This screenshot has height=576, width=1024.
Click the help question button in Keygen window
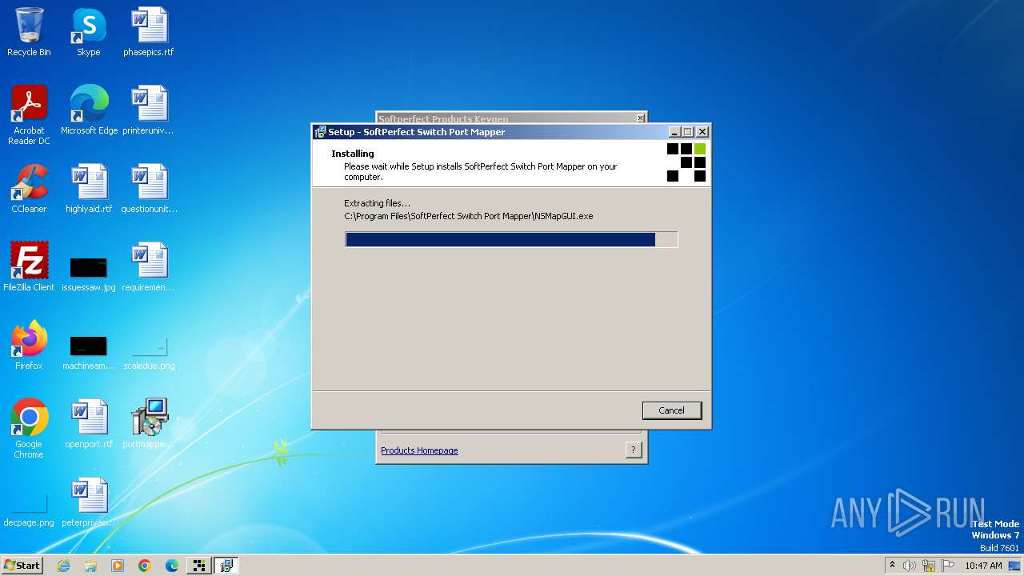point(633,450)
